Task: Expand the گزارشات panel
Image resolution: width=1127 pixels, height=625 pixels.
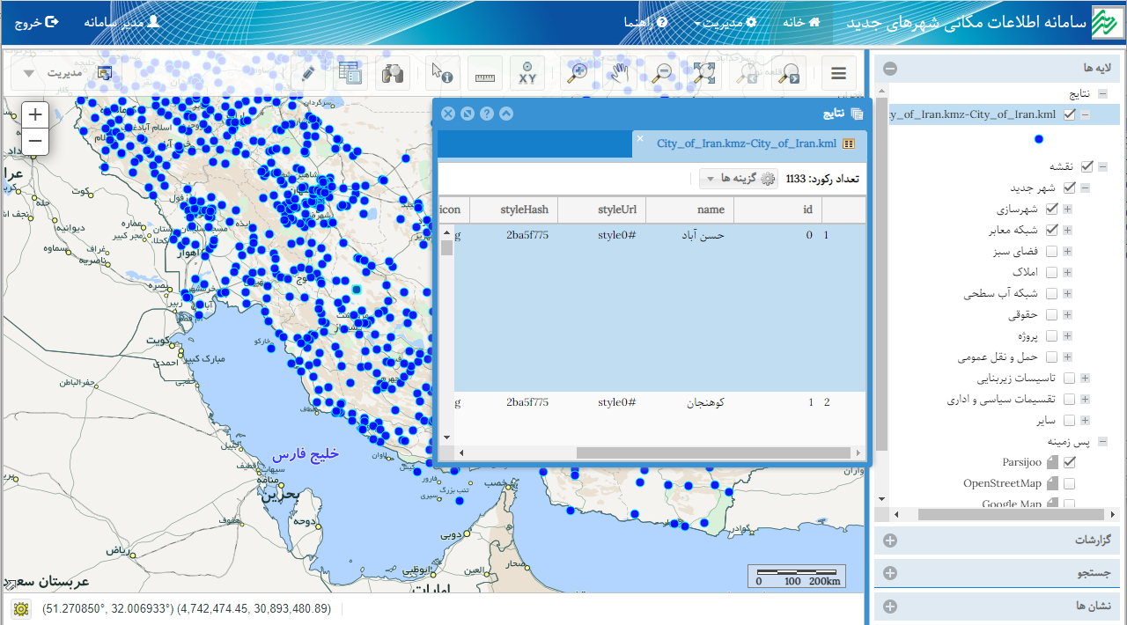Action: [890, 540]
